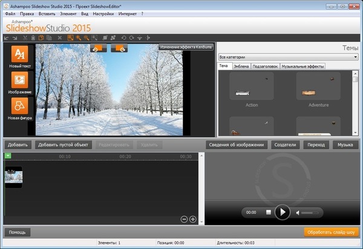The height and width of the screenshot is (249, 363).
Task: Click the zoom out magnifier icon
Action: 87,38
